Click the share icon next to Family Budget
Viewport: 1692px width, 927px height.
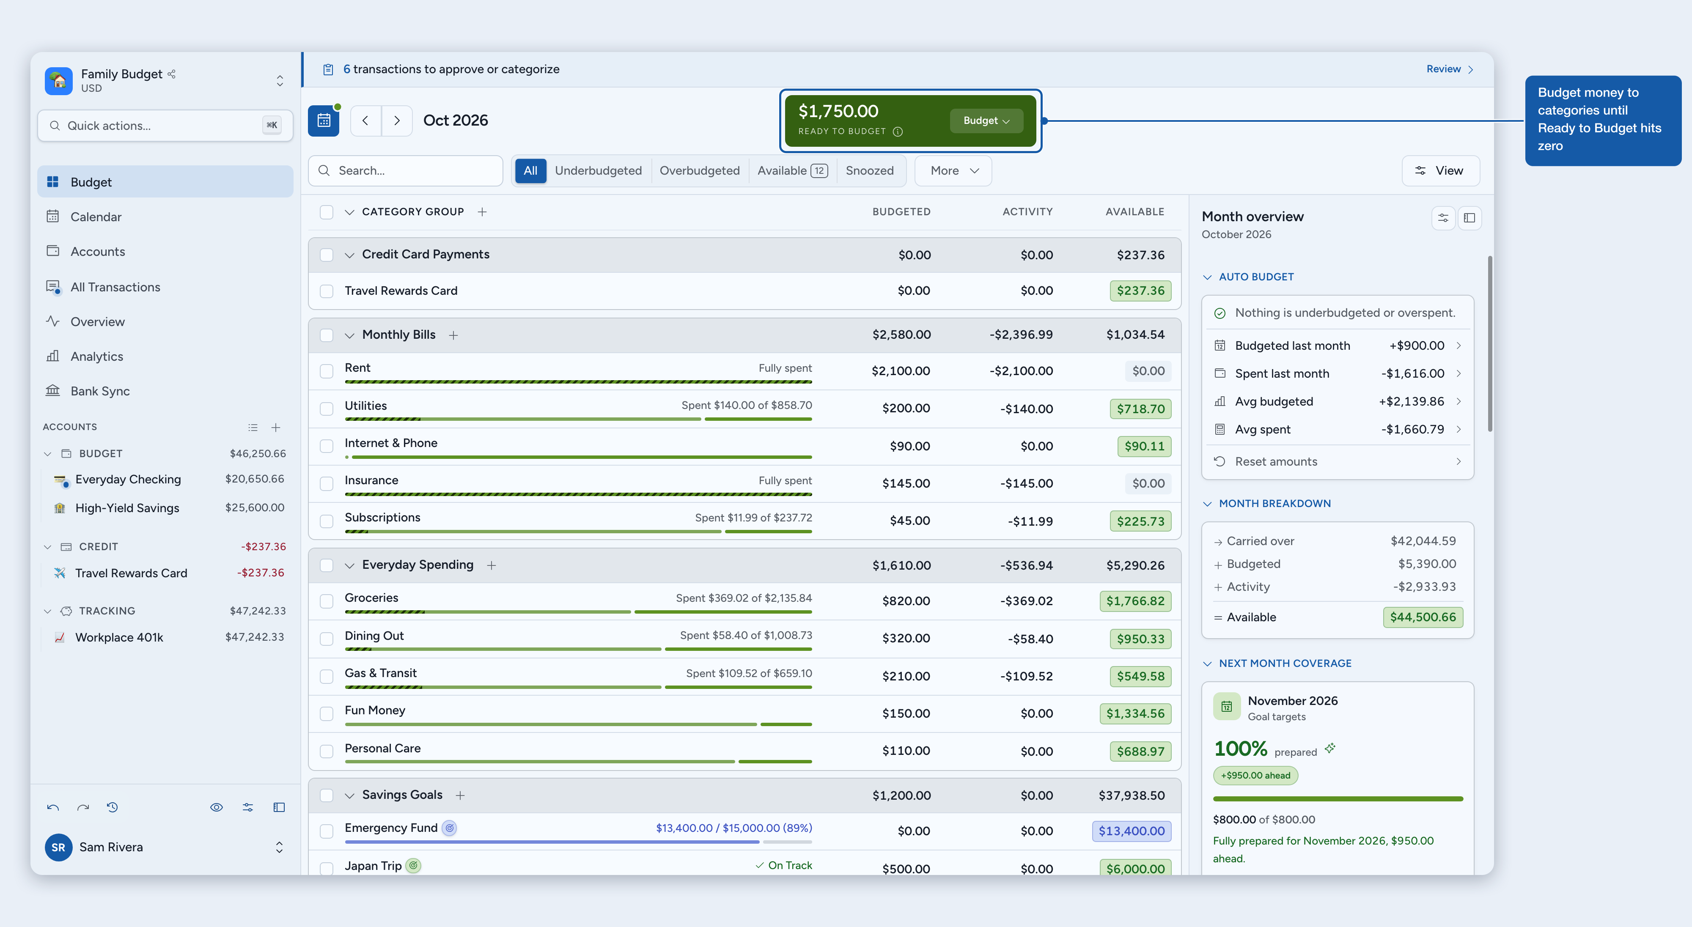171,74
